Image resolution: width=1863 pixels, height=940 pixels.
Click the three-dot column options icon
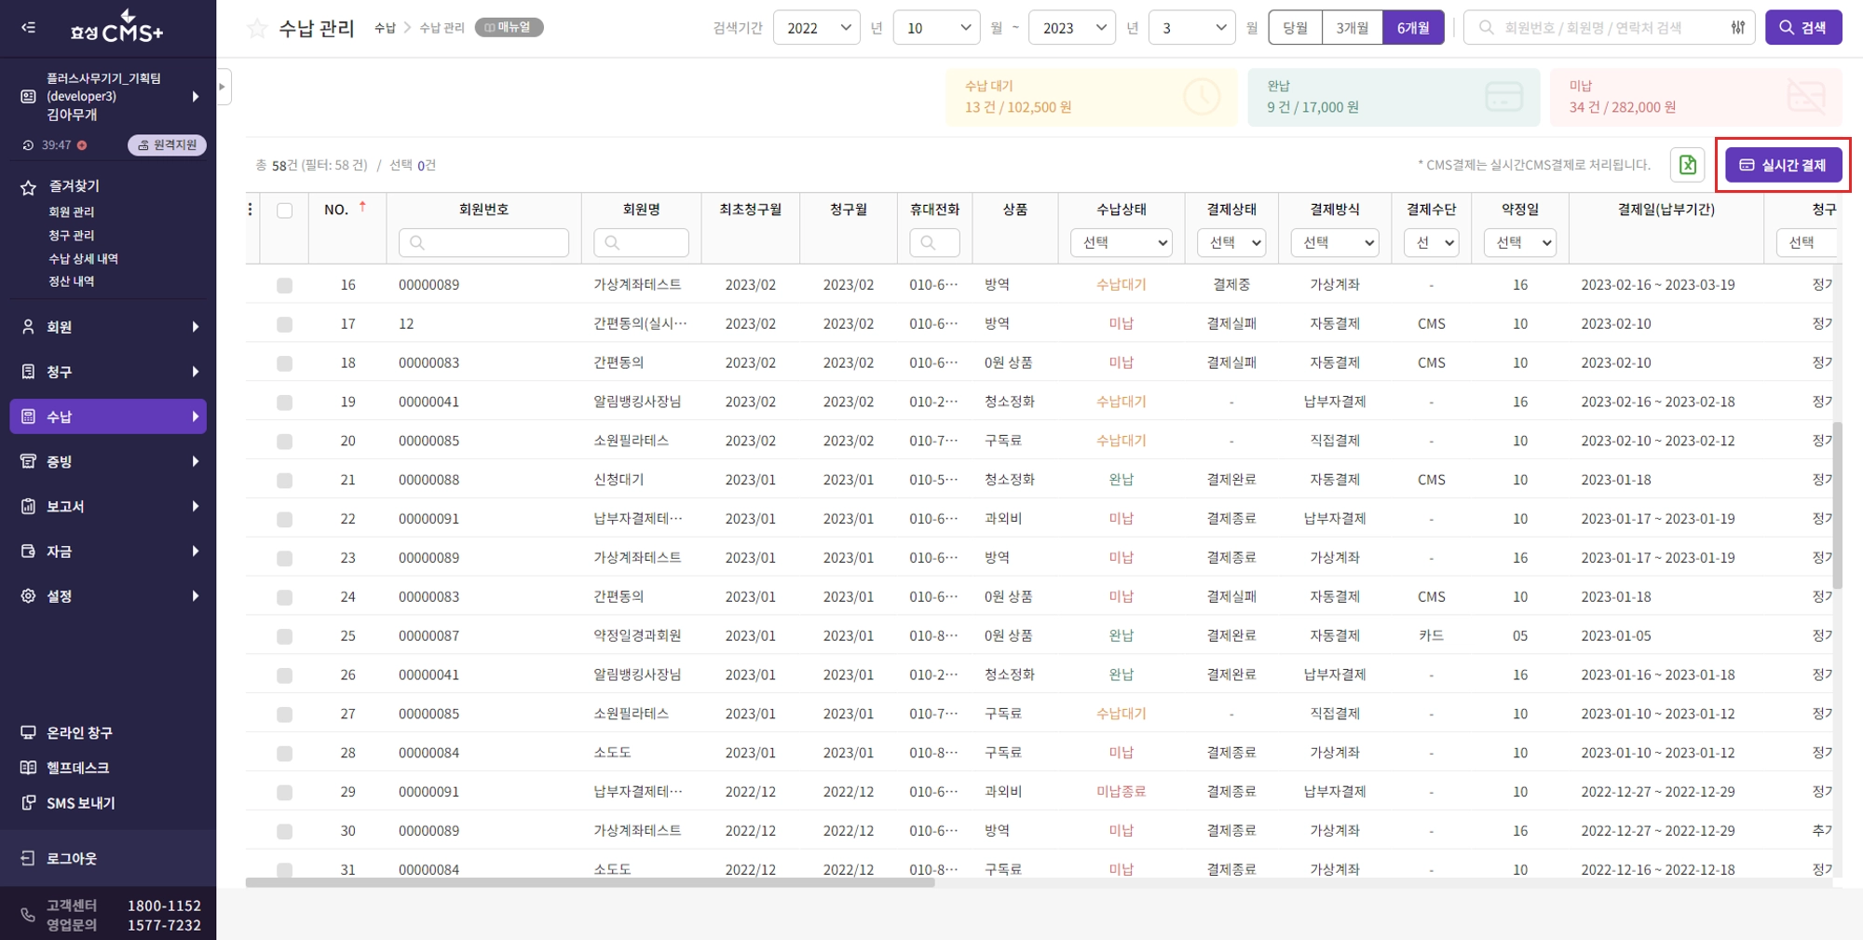click(250, 210)
